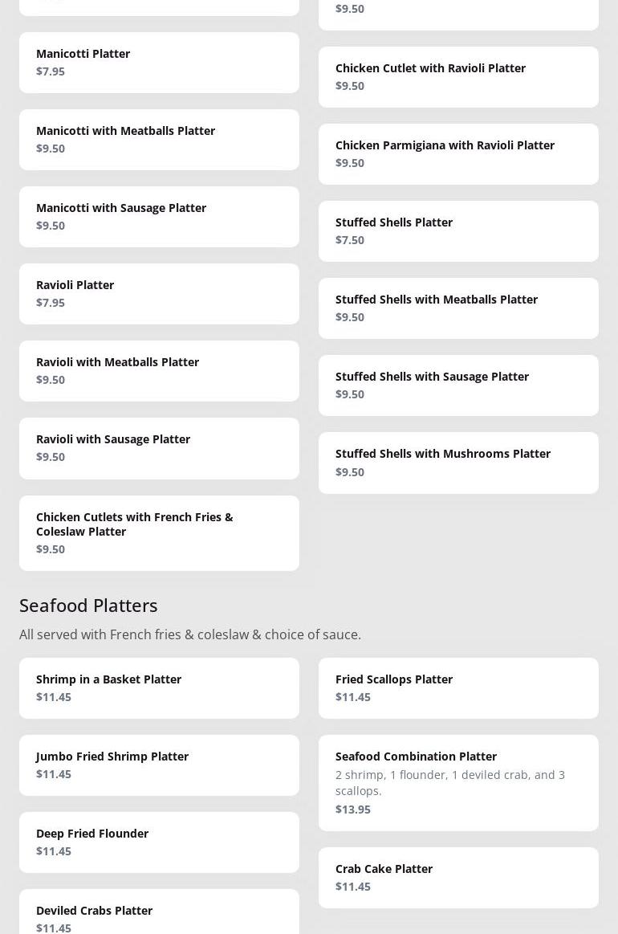Select the Seafood Combination Platter
The height and width of the screenshot is (934, 618).
point(458,783)
